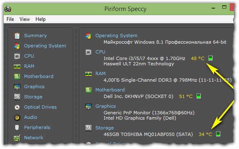Select Peripherals in the sidebar
This screenshot has width=239, height=149.
pos(37,127)
